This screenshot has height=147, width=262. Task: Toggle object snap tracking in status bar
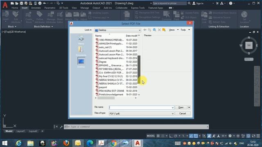coord(191,136)
